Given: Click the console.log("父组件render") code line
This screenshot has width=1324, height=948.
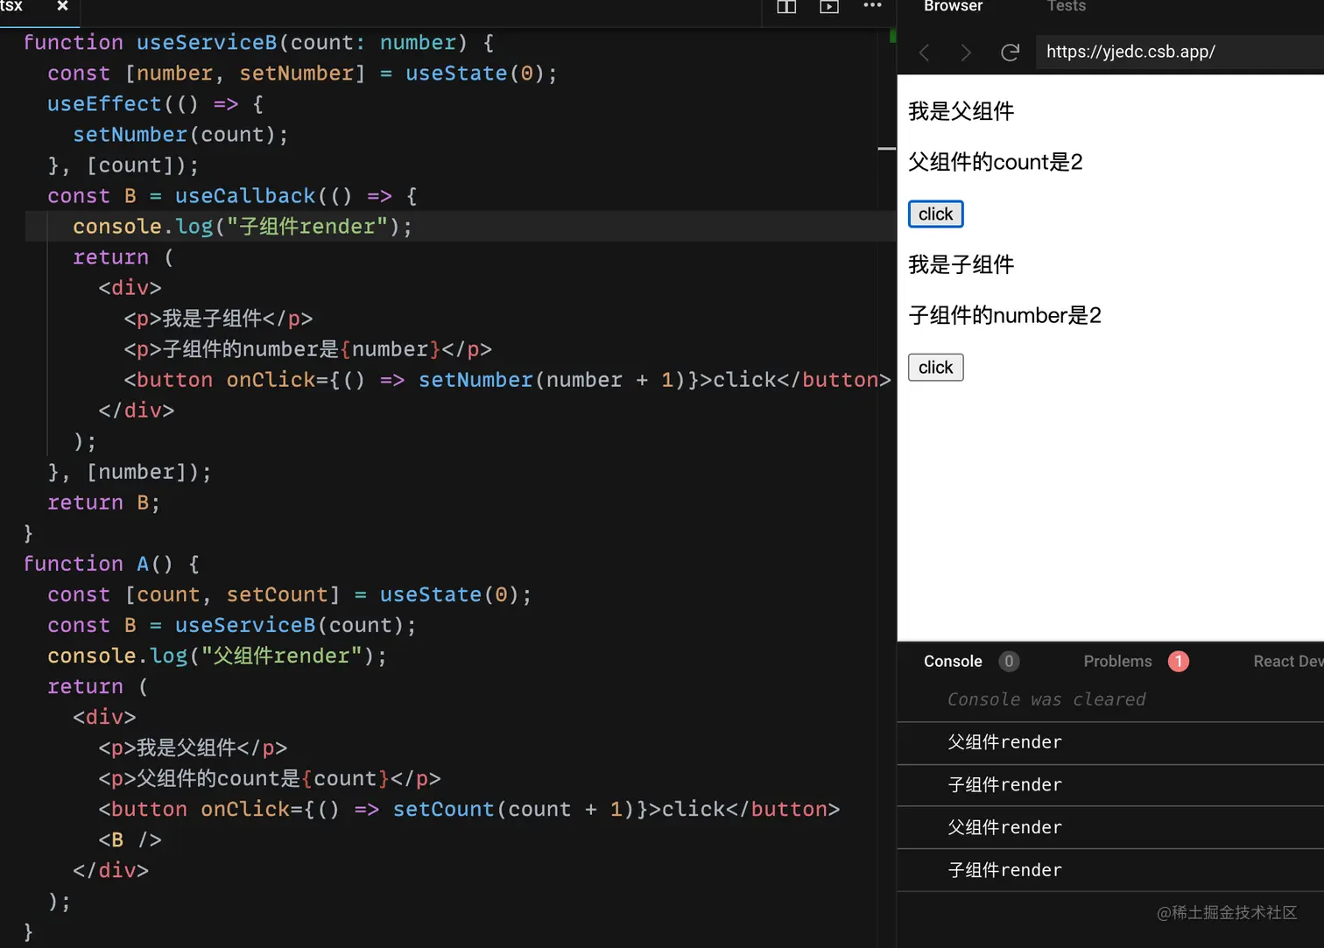Looking at the screenshot, I should click(217, 656).
